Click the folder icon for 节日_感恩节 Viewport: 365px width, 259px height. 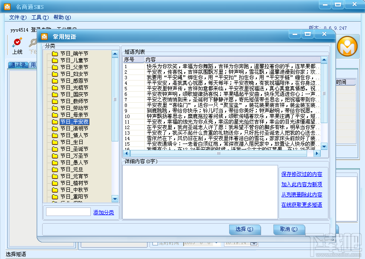click(x=55, y=81)
